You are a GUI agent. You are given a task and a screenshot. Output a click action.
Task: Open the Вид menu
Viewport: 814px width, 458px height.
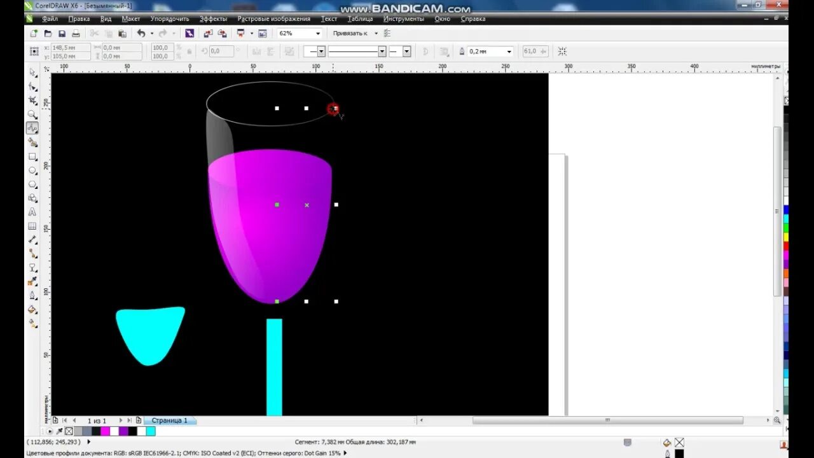point(106,18)
